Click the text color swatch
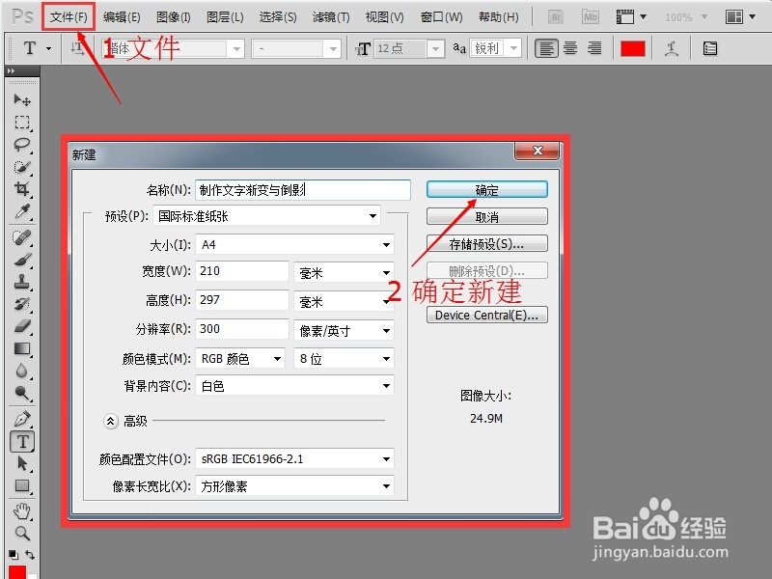772x579 pixels. coord(633,47)
